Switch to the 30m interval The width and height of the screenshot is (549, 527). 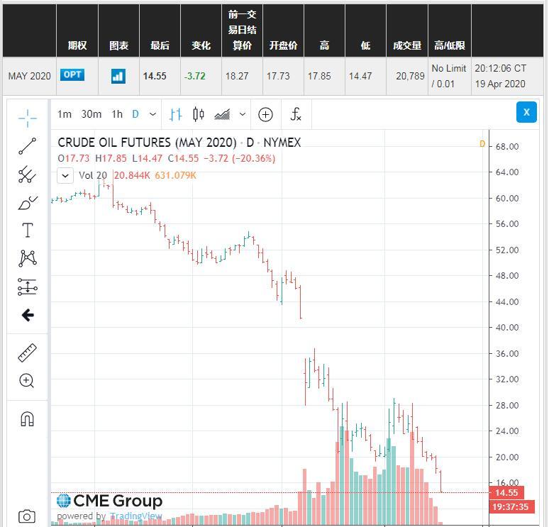pos(91,114)
